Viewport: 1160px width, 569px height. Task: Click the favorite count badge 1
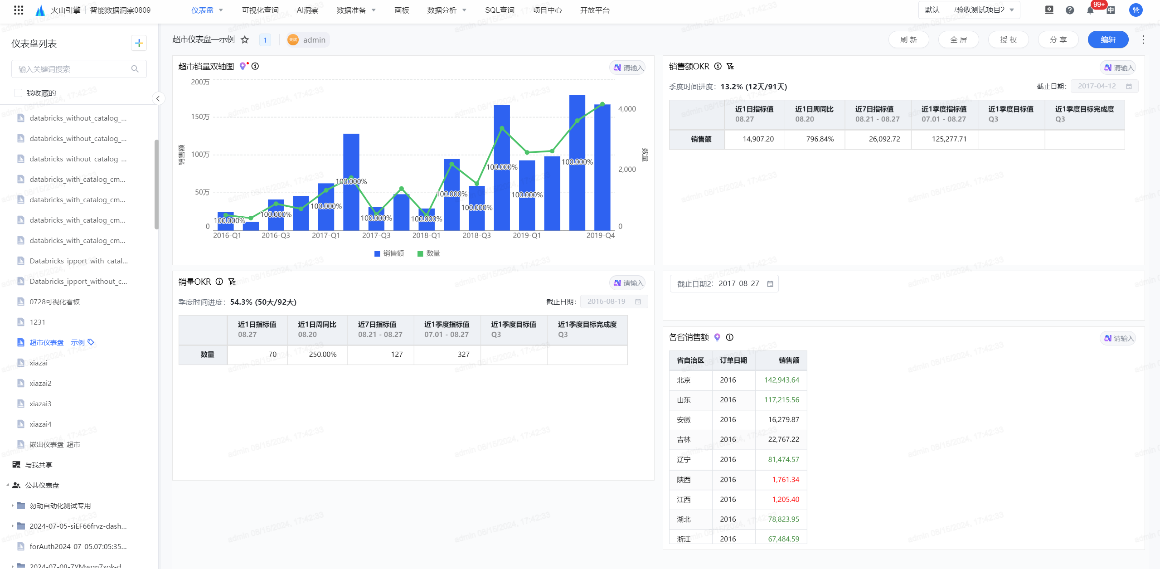(x=265, y=40)
